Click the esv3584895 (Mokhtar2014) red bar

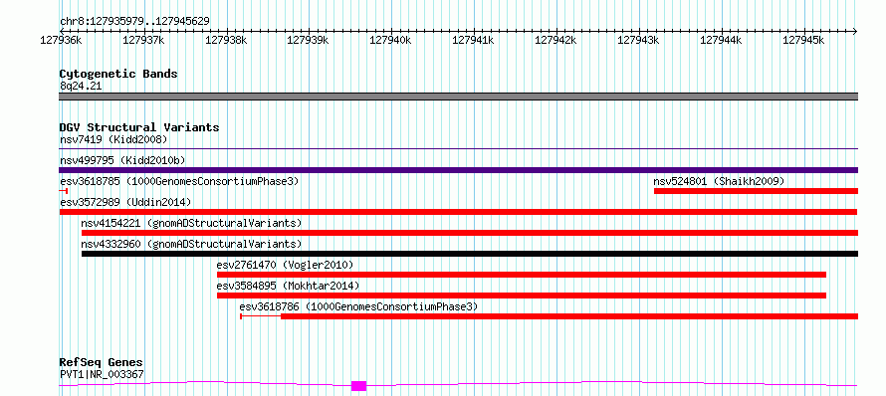tap(521, 296)
